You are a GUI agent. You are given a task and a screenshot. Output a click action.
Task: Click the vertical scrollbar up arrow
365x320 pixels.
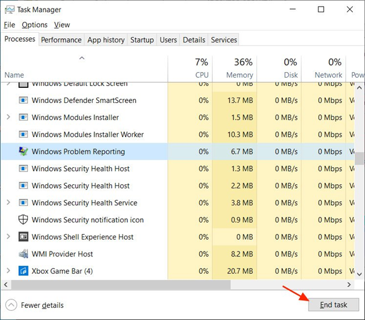360,88
